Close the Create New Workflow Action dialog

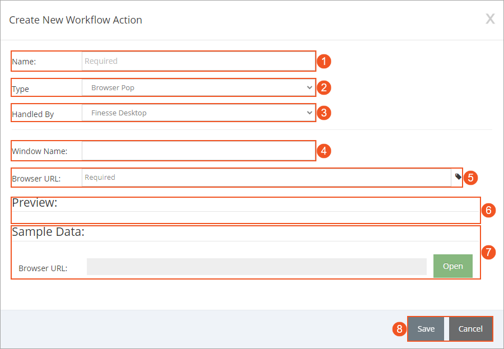point(490,18)
